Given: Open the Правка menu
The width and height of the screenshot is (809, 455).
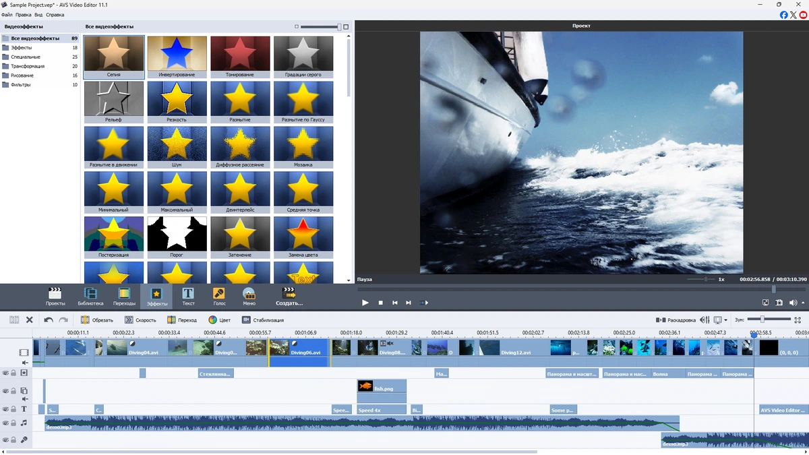Looking at the screenshot, I should (x=23, y=14).
